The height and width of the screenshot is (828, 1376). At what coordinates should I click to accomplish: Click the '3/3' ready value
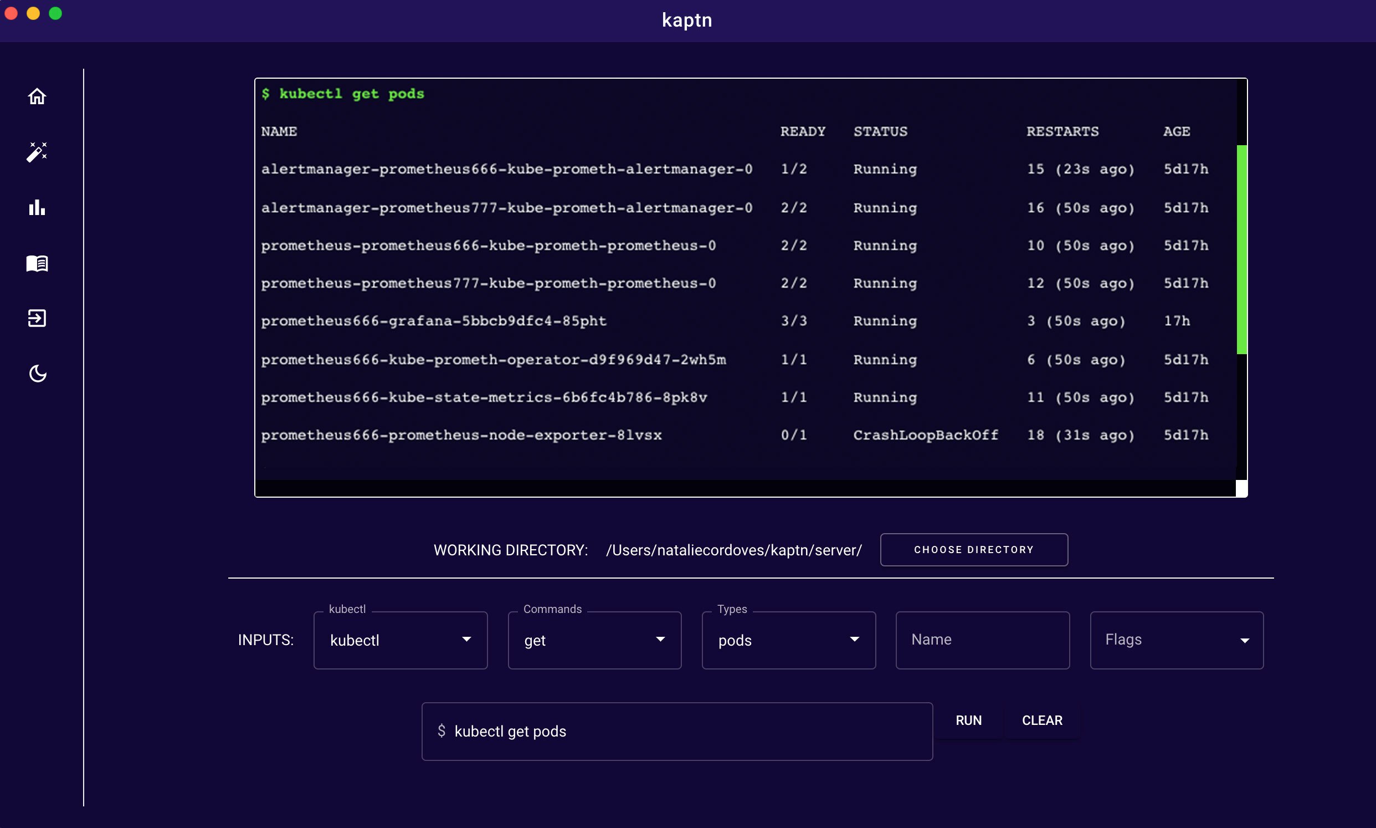(794, 321)
